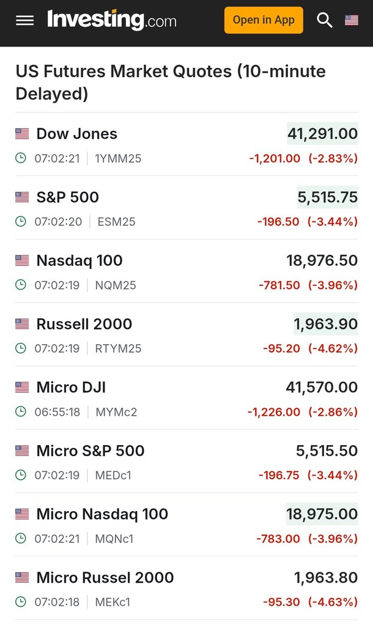The width and height of the screenshot is (373, 626).
Task: Open the hamburger menu icon
Action: coord(24,20)
